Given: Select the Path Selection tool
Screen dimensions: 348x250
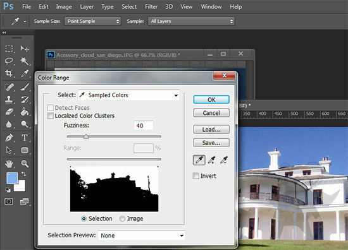Looking at the screenshot, I should click(x=9, y=150).
